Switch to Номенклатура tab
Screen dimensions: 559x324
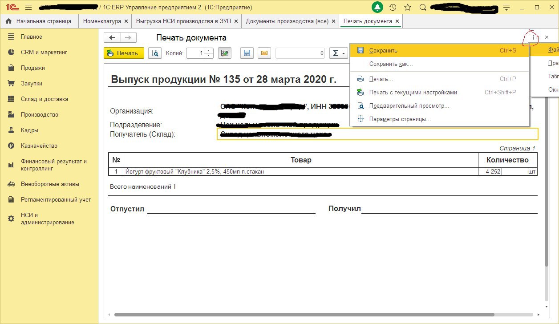pos(102,21)
